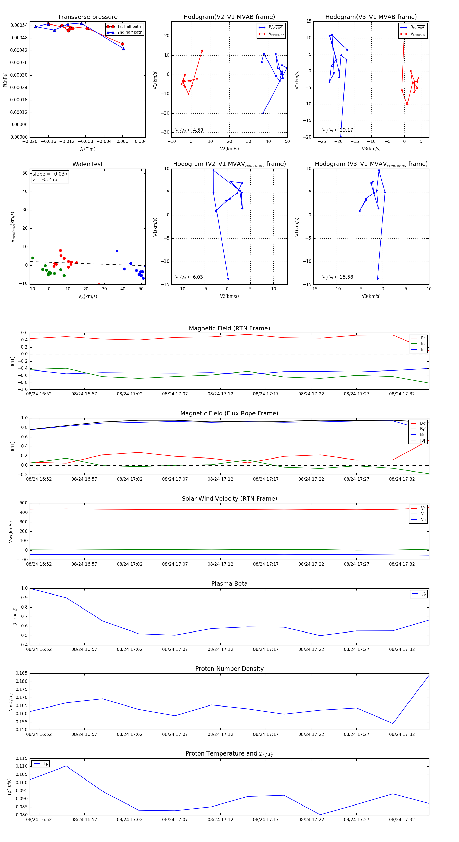This screenshot has height=842, width=459.
Task: Click '08/24 16:52' tick under RTN magnetic field plot
Action: (x=39, y=394)
